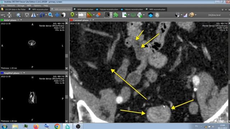Open dropdown arrow beside printer icon
The image size is (230, 129).
144,15
